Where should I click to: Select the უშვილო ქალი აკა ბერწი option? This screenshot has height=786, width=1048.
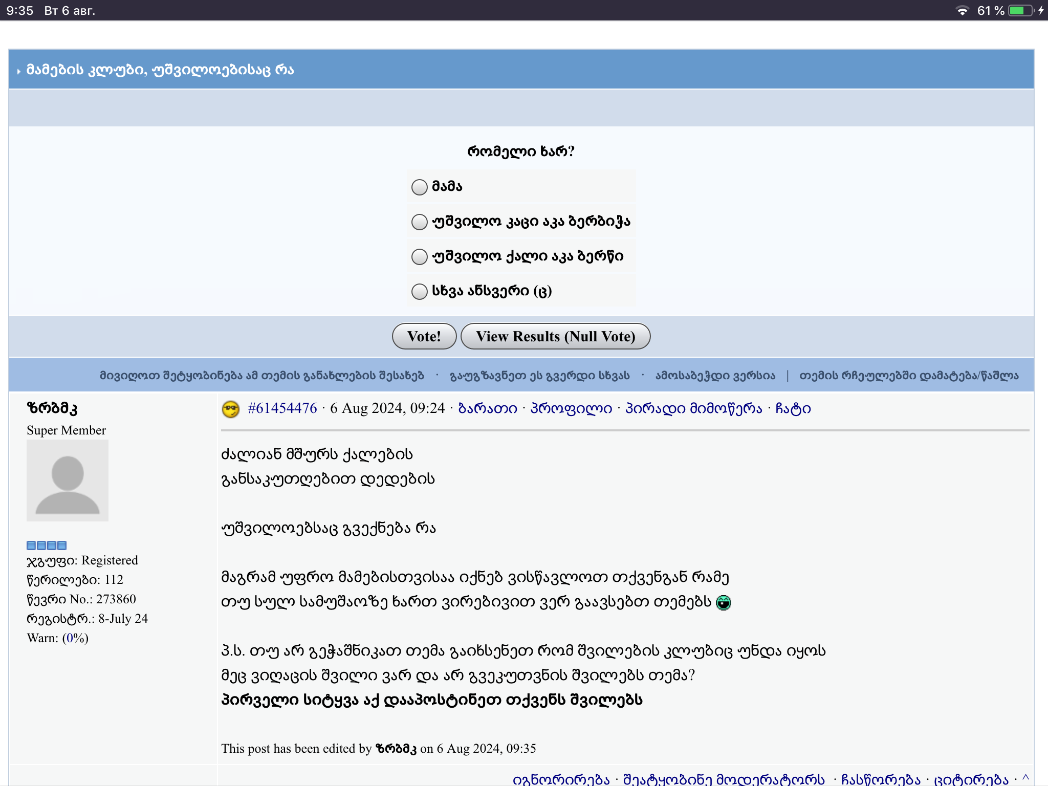[420, 256]
